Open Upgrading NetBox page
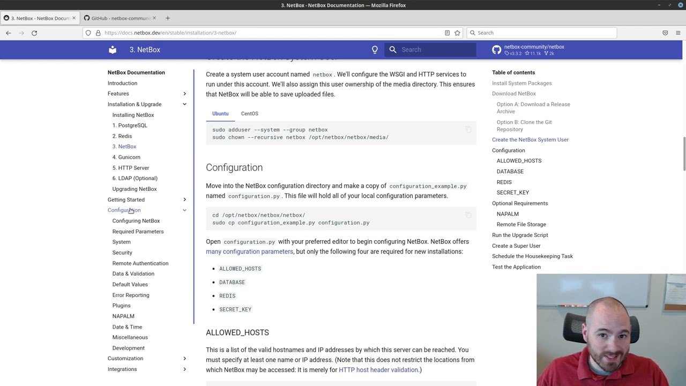Image resolution: width=686 pixels, height=386 pixels. [x=135, y=189]
